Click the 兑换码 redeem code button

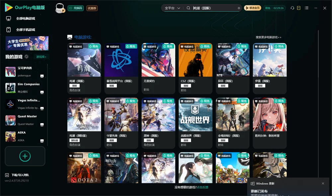[76, 8]
